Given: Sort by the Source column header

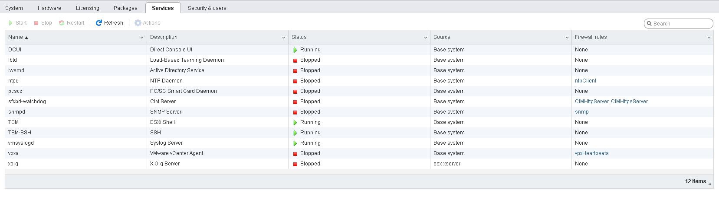Looking at the screenshot, I should click(x=442, y=37).
